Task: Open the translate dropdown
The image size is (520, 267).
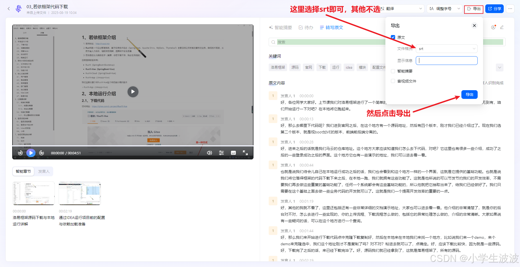Action: point(402,9)
